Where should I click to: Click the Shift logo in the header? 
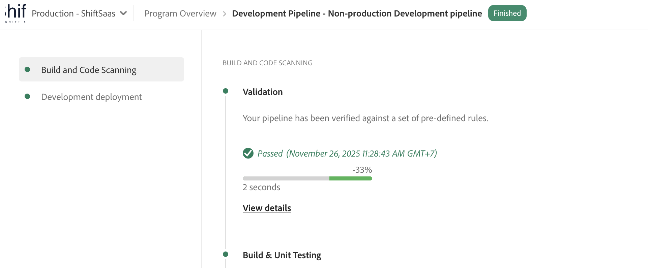tap(16, 13)
